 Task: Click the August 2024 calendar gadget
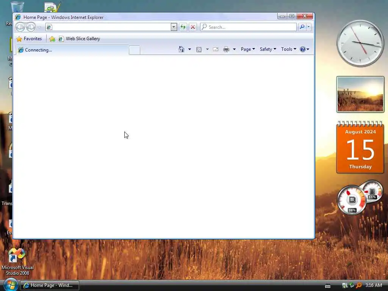coord(360,147)
